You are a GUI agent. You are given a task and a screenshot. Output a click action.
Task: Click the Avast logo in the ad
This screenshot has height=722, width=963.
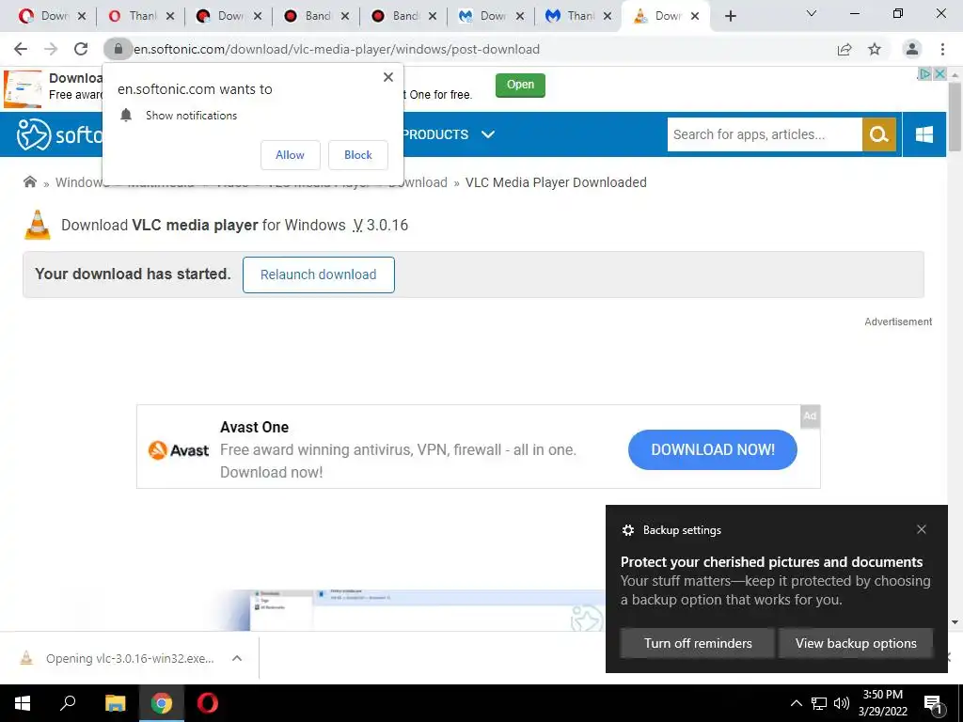pyautogui.click(x=179, y=450)
